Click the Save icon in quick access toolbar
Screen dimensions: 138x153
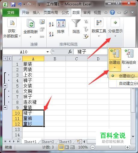(13, 5)
